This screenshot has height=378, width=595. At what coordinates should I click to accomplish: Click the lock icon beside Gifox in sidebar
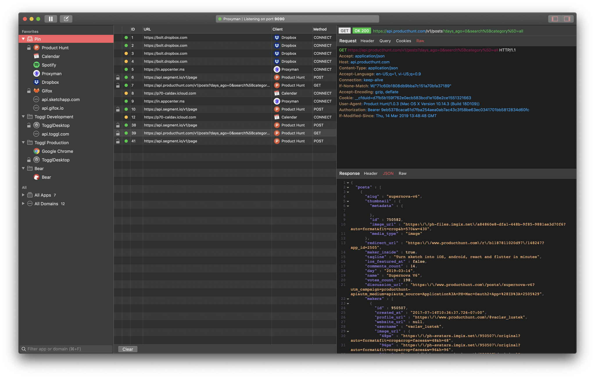tap(29, 91)
